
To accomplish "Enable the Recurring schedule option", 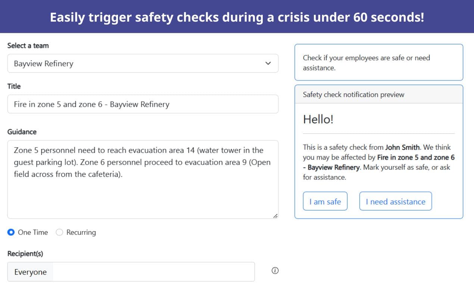I will click(59, 232).
